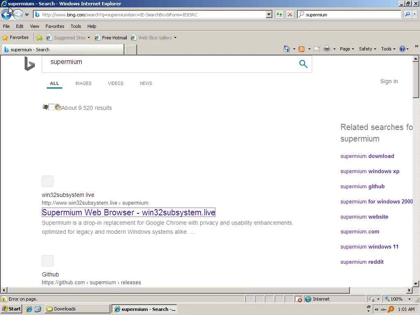Open the Favorites star button
420x315 pixels.
point(15,37)
